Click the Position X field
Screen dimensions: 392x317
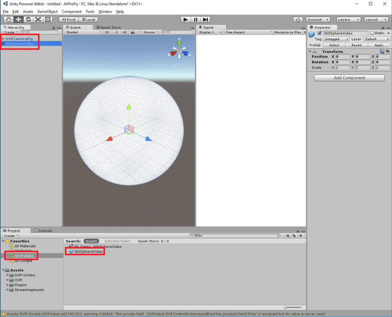[343, 57]
